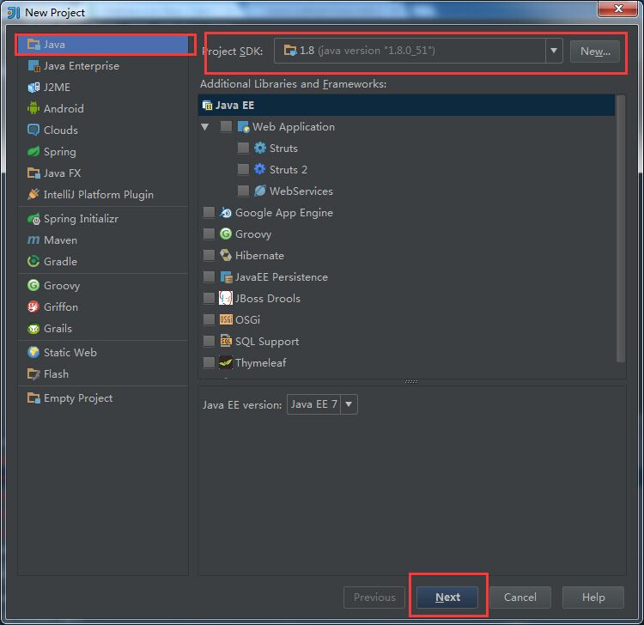Open Help for New Project dialog
The height and width of the screenshot is (625, 644).
(593, 597)
